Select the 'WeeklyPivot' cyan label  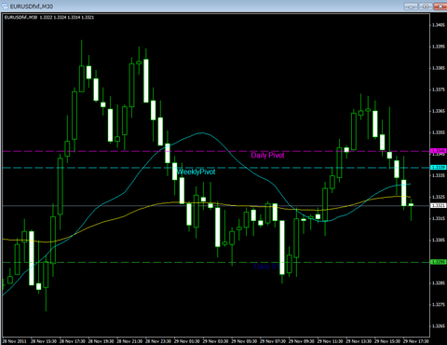[196, 172]
